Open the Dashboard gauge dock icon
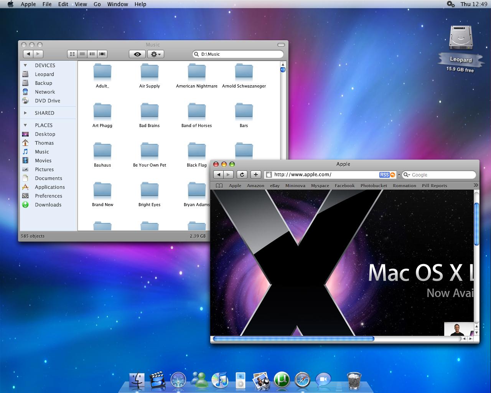The image size is (491, 393). coord(178,380)
